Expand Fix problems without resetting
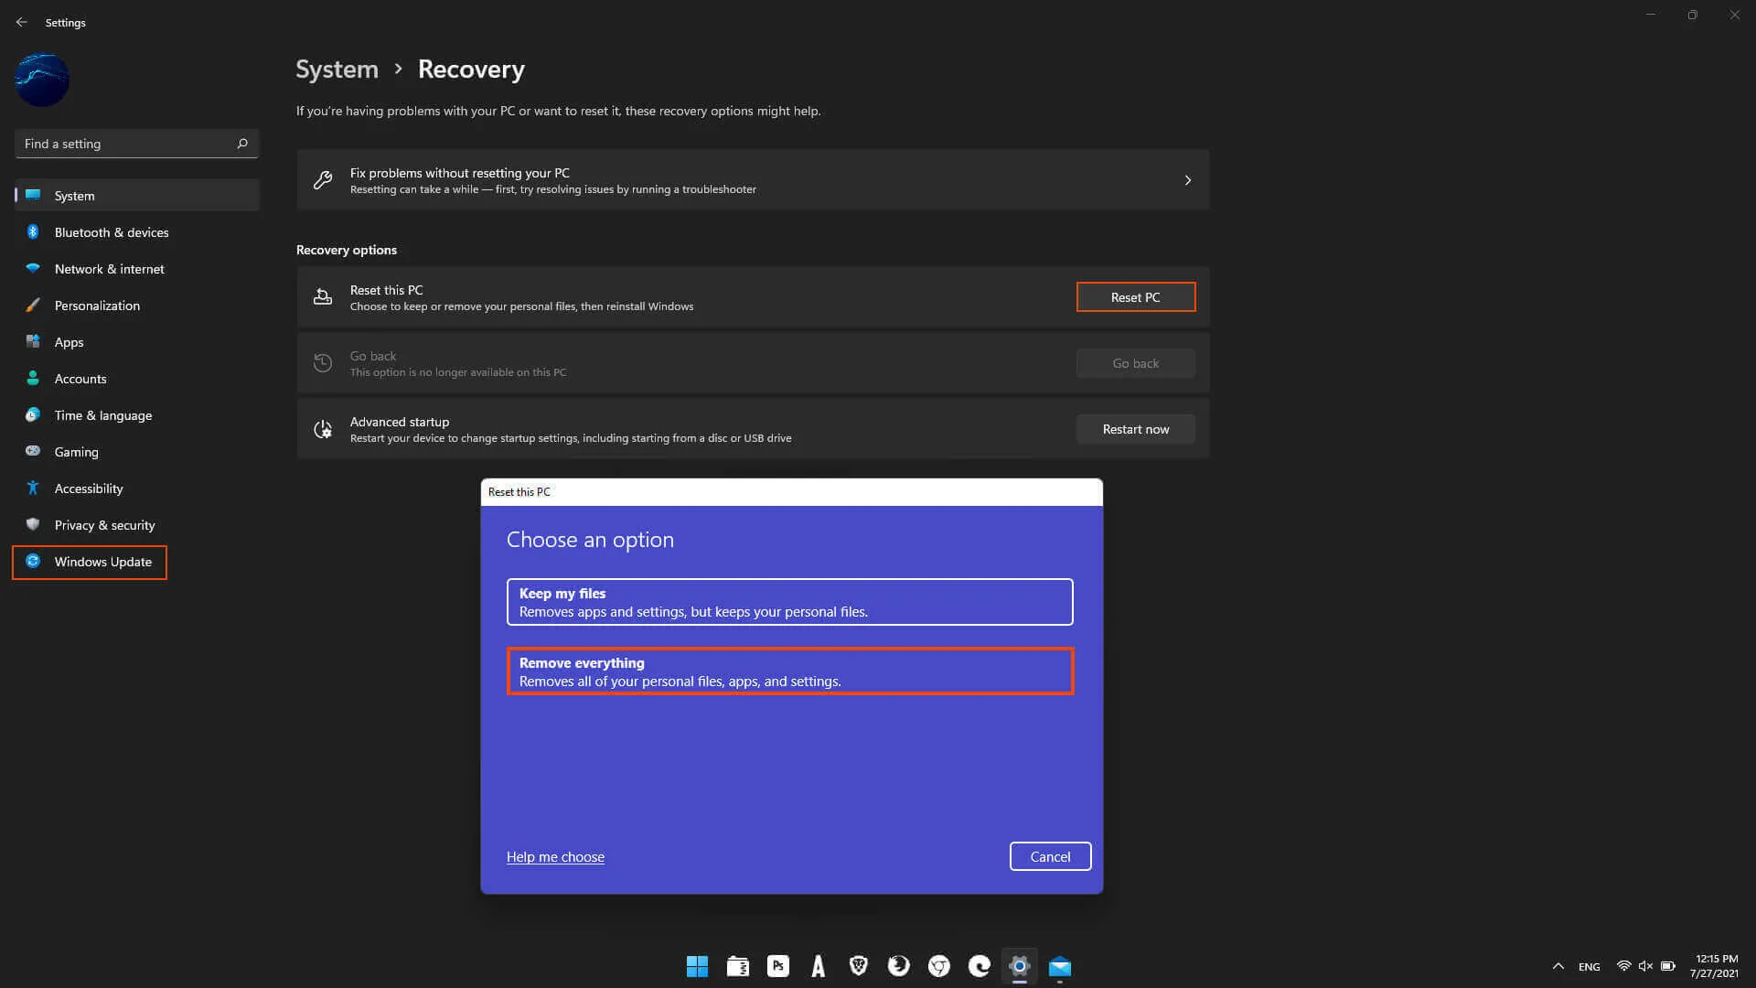This screenshot has width=1756, height=988. point(754,179)
